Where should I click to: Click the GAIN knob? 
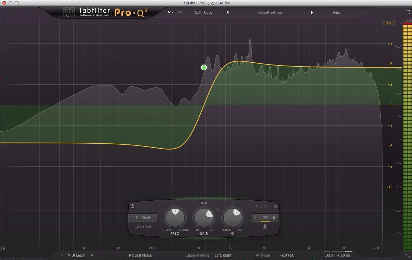[204, 217]
